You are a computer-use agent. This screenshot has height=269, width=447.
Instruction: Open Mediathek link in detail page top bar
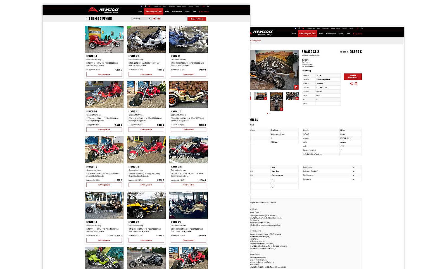point(325,28)
